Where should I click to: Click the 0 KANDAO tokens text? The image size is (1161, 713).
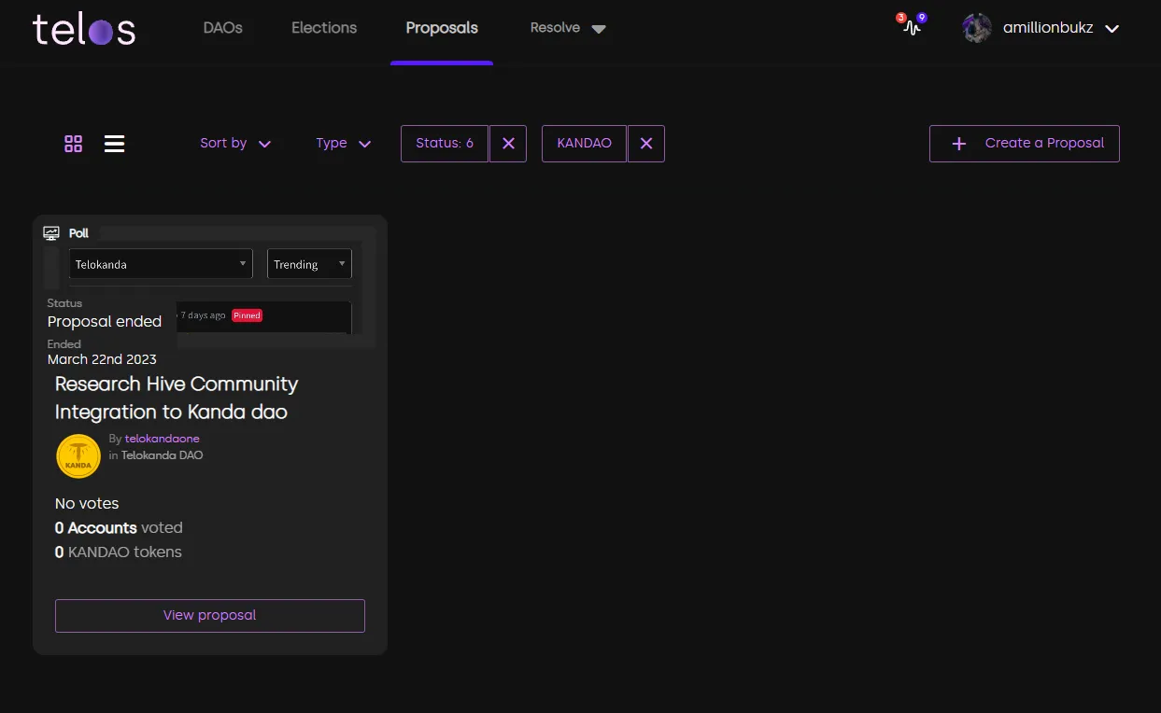pyautogui.click(x=119, y=552)
